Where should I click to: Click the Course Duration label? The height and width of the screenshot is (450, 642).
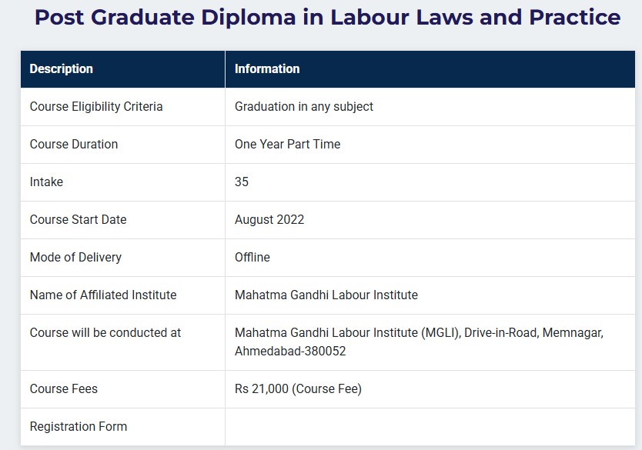click(74, 144)
